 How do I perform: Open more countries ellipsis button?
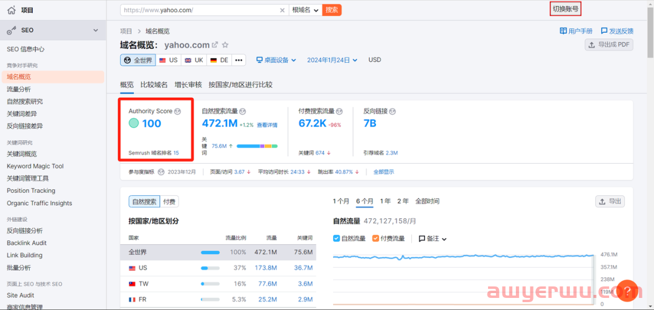tap(239, 60)
